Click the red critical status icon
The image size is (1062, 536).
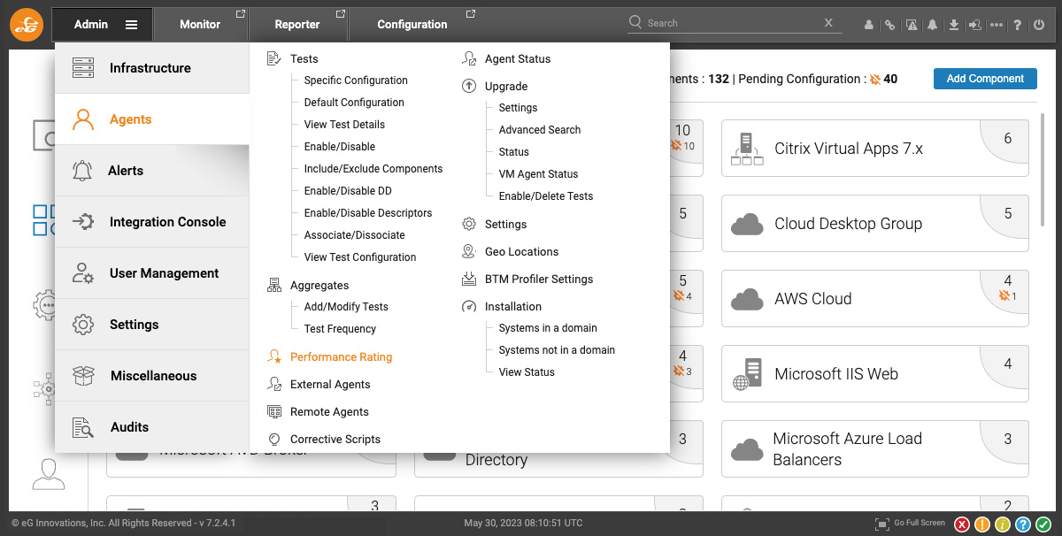[962, 524]
